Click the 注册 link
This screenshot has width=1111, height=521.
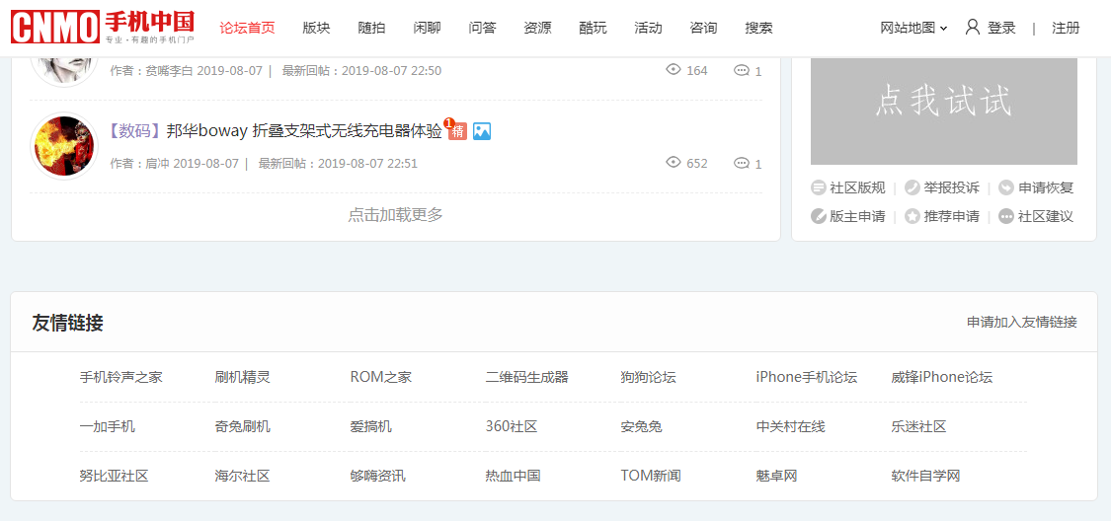1066,29
